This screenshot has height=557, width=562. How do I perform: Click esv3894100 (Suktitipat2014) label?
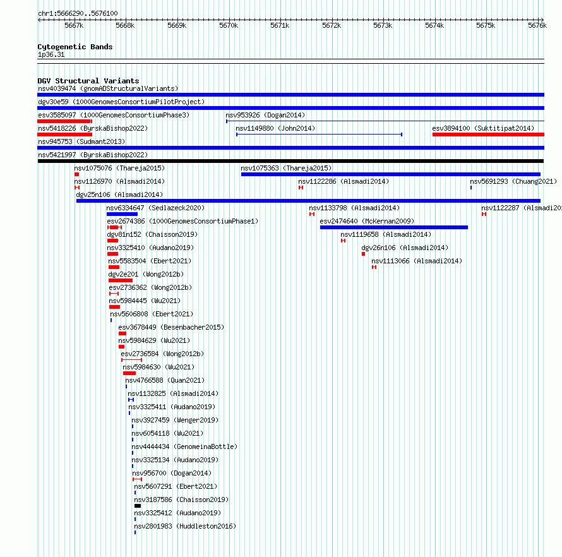483,128
